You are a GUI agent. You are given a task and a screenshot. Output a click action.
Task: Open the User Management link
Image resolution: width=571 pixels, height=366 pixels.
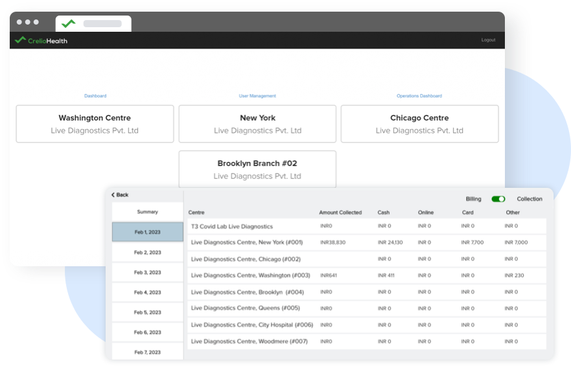pyautogui.click(x=257, y=96)
